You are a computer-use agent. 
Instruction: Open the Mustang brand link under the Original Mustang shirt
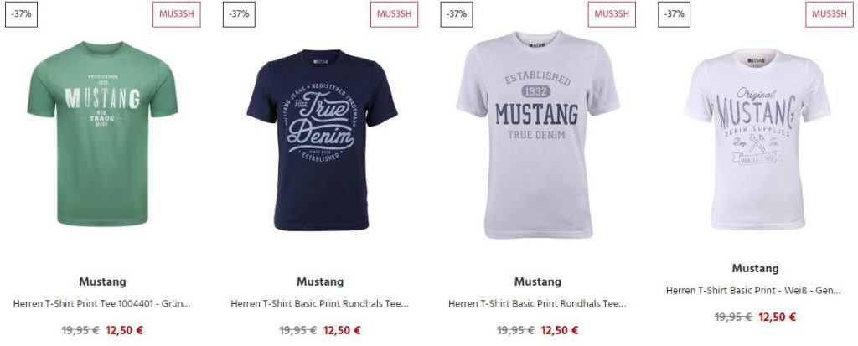pyautogui.click(x=755, y=269)
